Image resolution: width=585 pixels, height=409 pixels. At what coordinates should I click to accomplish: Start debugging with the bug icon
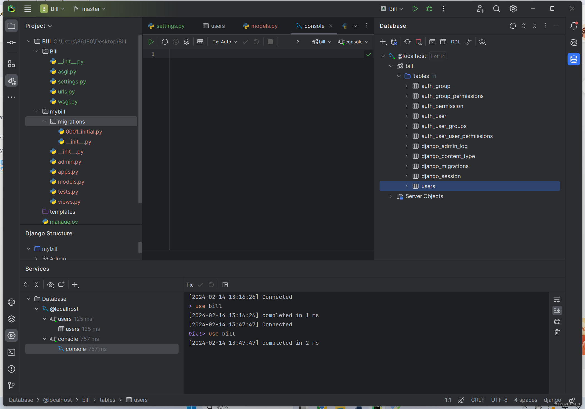pyautogui.click(x=429, y=9)
